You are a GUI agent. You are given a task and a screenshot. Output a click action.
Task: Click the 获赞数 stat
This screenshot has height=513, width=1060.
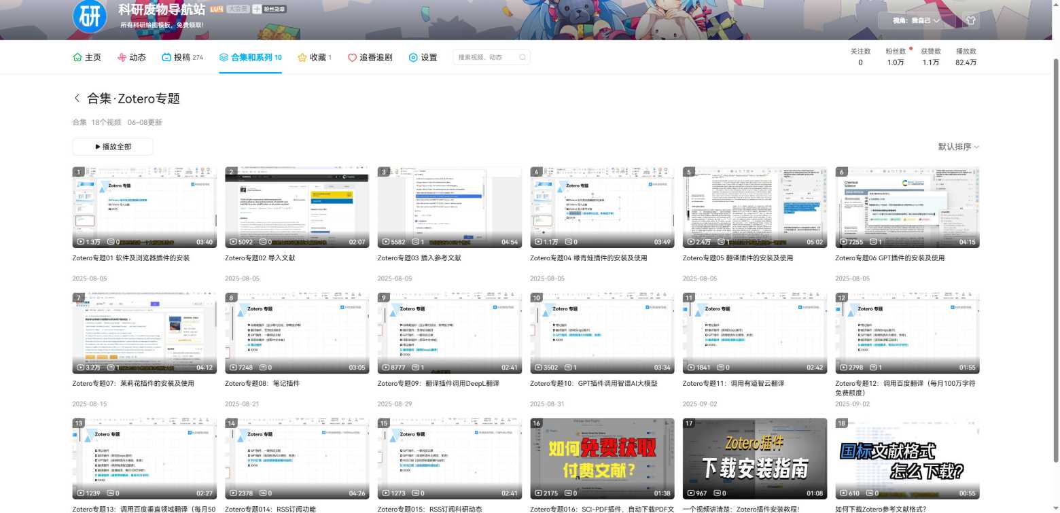(x=931, y=57)
